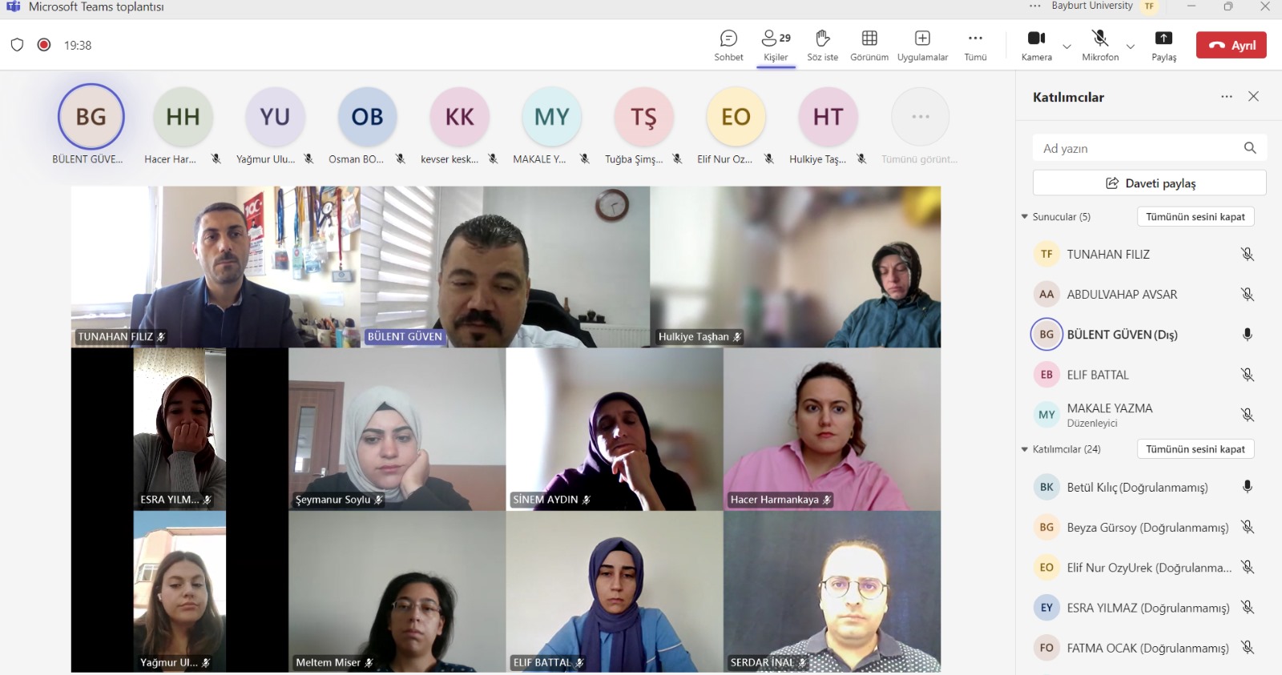
Task: Click Daveti paylaş button
Action: coord(1149,183)
